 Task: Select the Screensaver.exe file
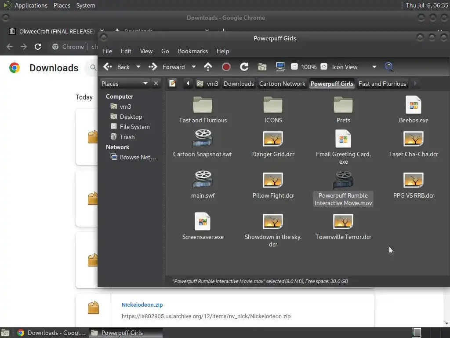203,227
